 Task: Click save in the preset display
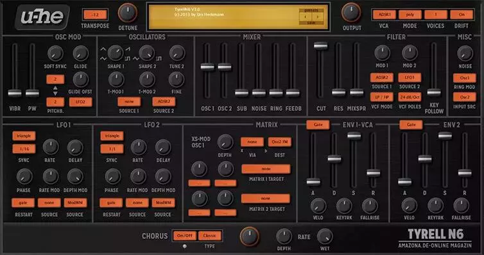[x=312, y=23]
